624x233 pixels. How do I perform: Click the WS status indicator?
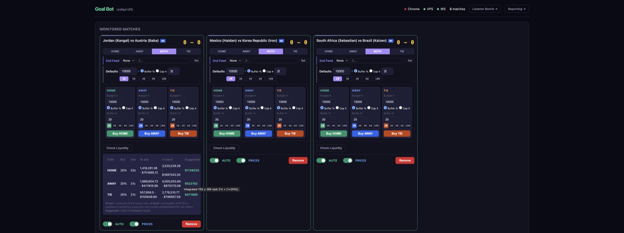(441, 9)
